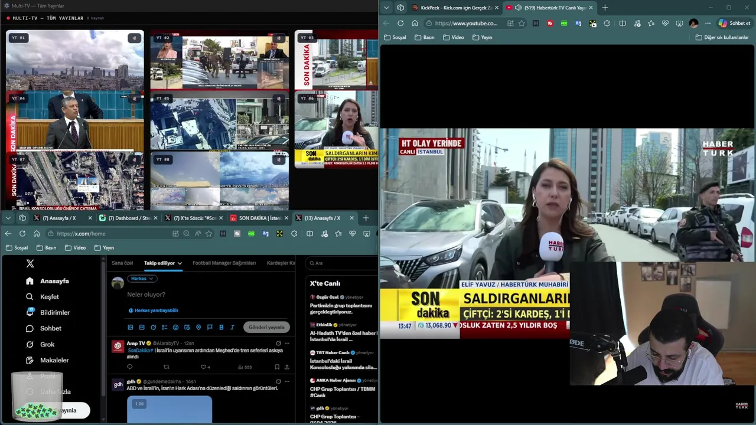Open Grok in X sidebar
Screen dimensions: 756x425
(40, 344)
